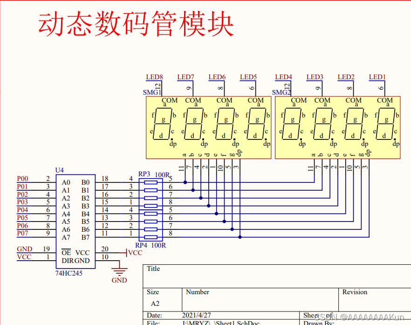The image size is (411, 325).
Task: Select the LED8 net label
Action: click(154, 77)
